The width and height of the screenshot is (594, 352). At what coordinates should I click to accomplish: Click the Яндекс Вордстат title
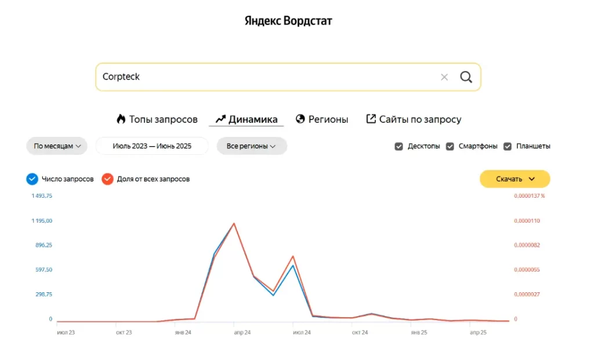click(x=288, y=21)
